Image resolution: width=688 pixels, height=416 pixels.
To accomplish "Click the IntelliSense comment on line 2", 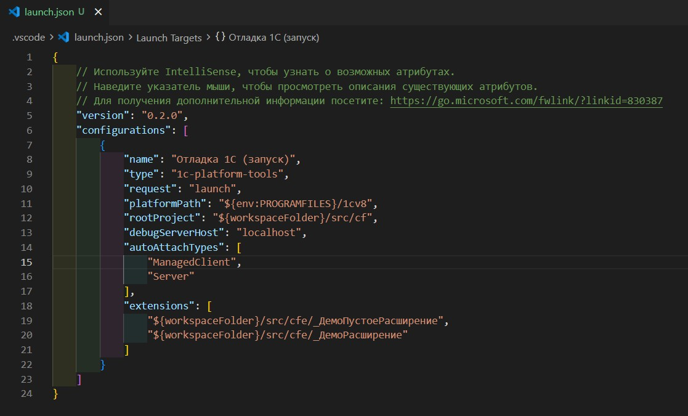I will coord(265,72).
